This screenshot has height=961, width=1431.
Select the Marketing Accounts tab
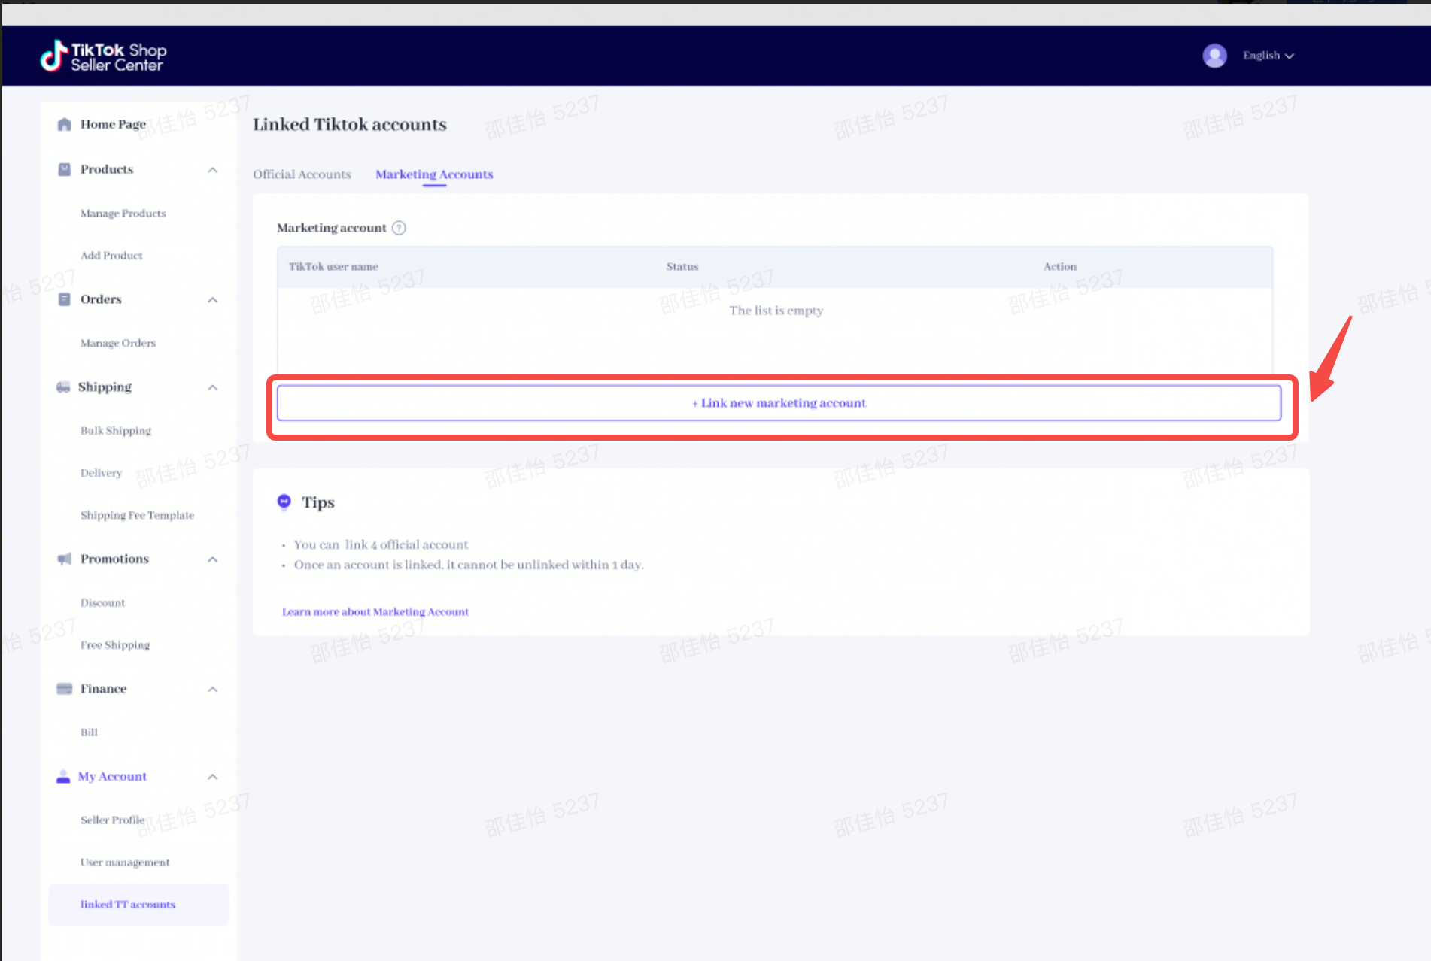point(434,174)
